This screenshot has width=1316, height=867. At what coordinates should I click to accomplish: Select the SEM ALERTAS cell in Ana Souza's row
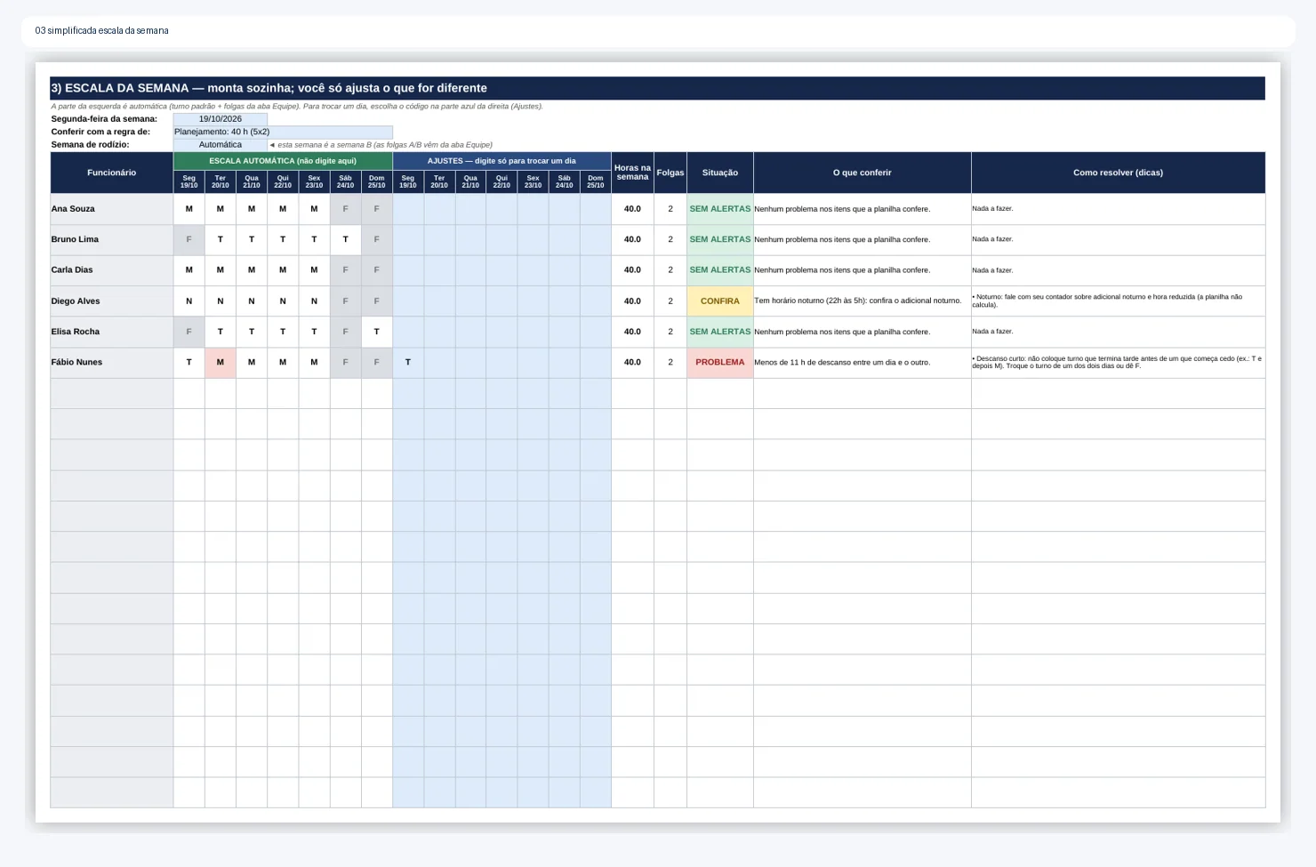720,209
